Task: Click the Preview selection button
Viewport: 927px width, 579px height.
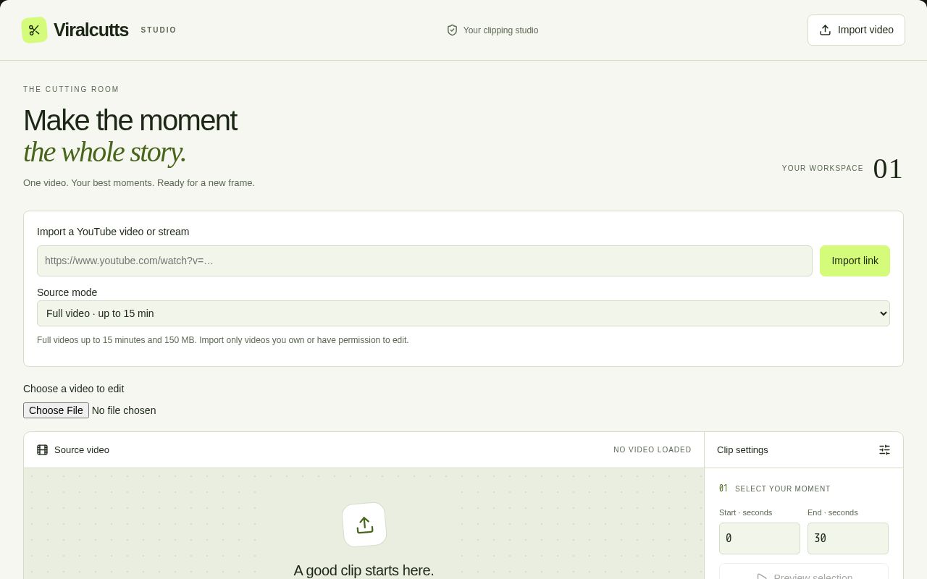Action: (804, 572)
